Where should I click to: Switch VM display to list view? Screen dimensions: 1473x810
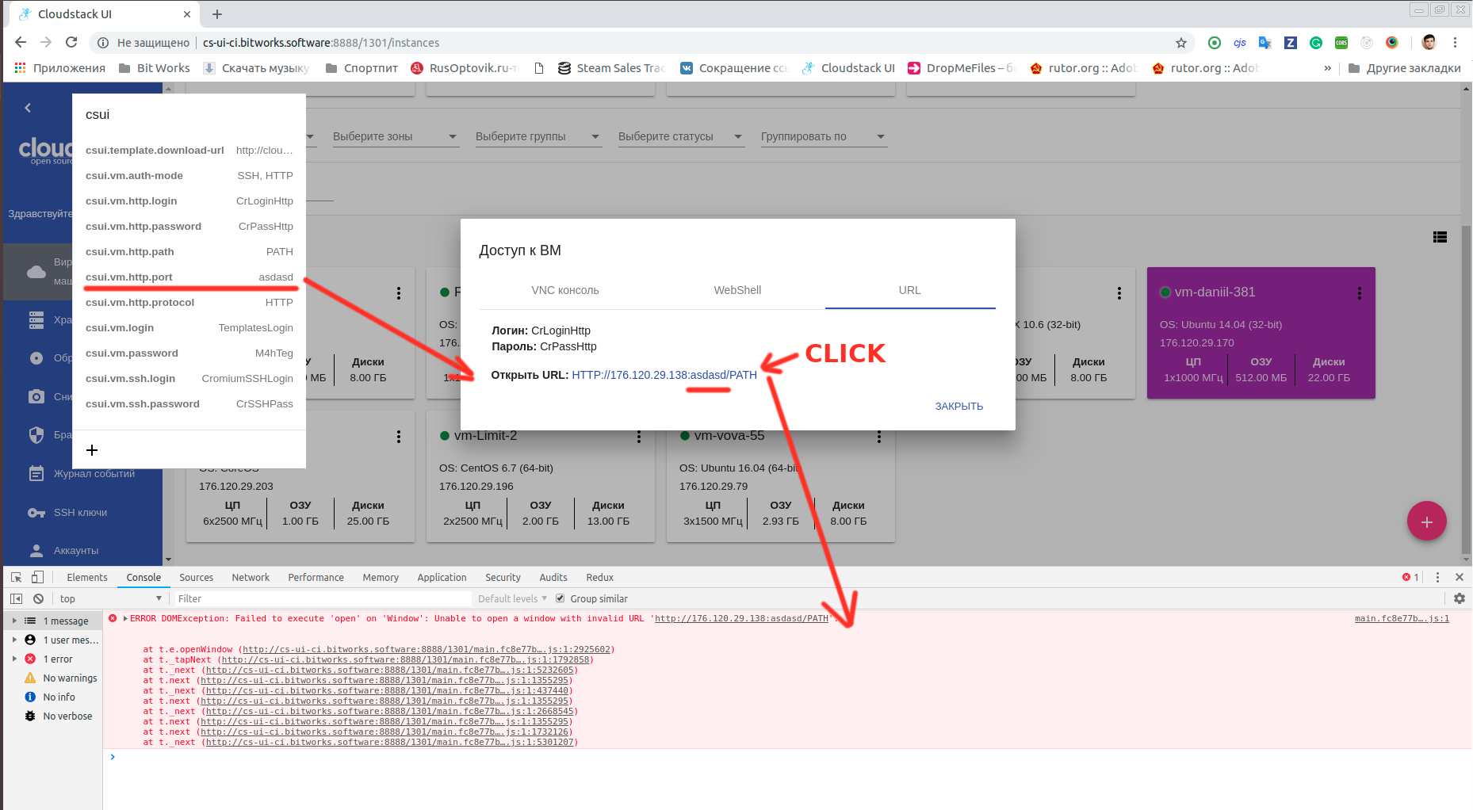(1440, 236)
